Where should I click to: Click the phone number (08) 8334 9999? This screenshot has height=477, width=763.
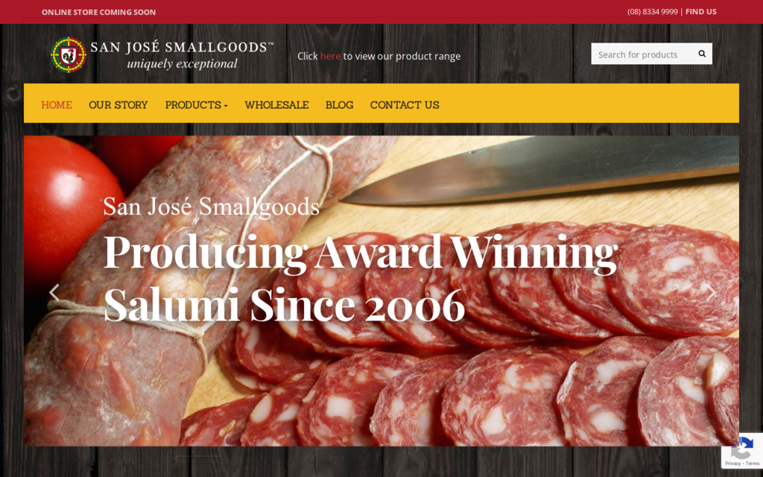pyautogui.click(x=652, y=12)
